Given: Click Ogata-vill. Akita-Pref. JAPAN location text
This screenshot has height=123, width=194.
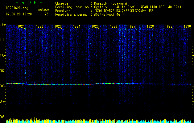Looking at the screenshot, I should [138, 7].
